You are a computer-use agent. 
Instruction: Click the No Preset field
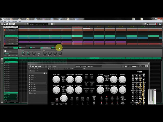coord(11,54)
